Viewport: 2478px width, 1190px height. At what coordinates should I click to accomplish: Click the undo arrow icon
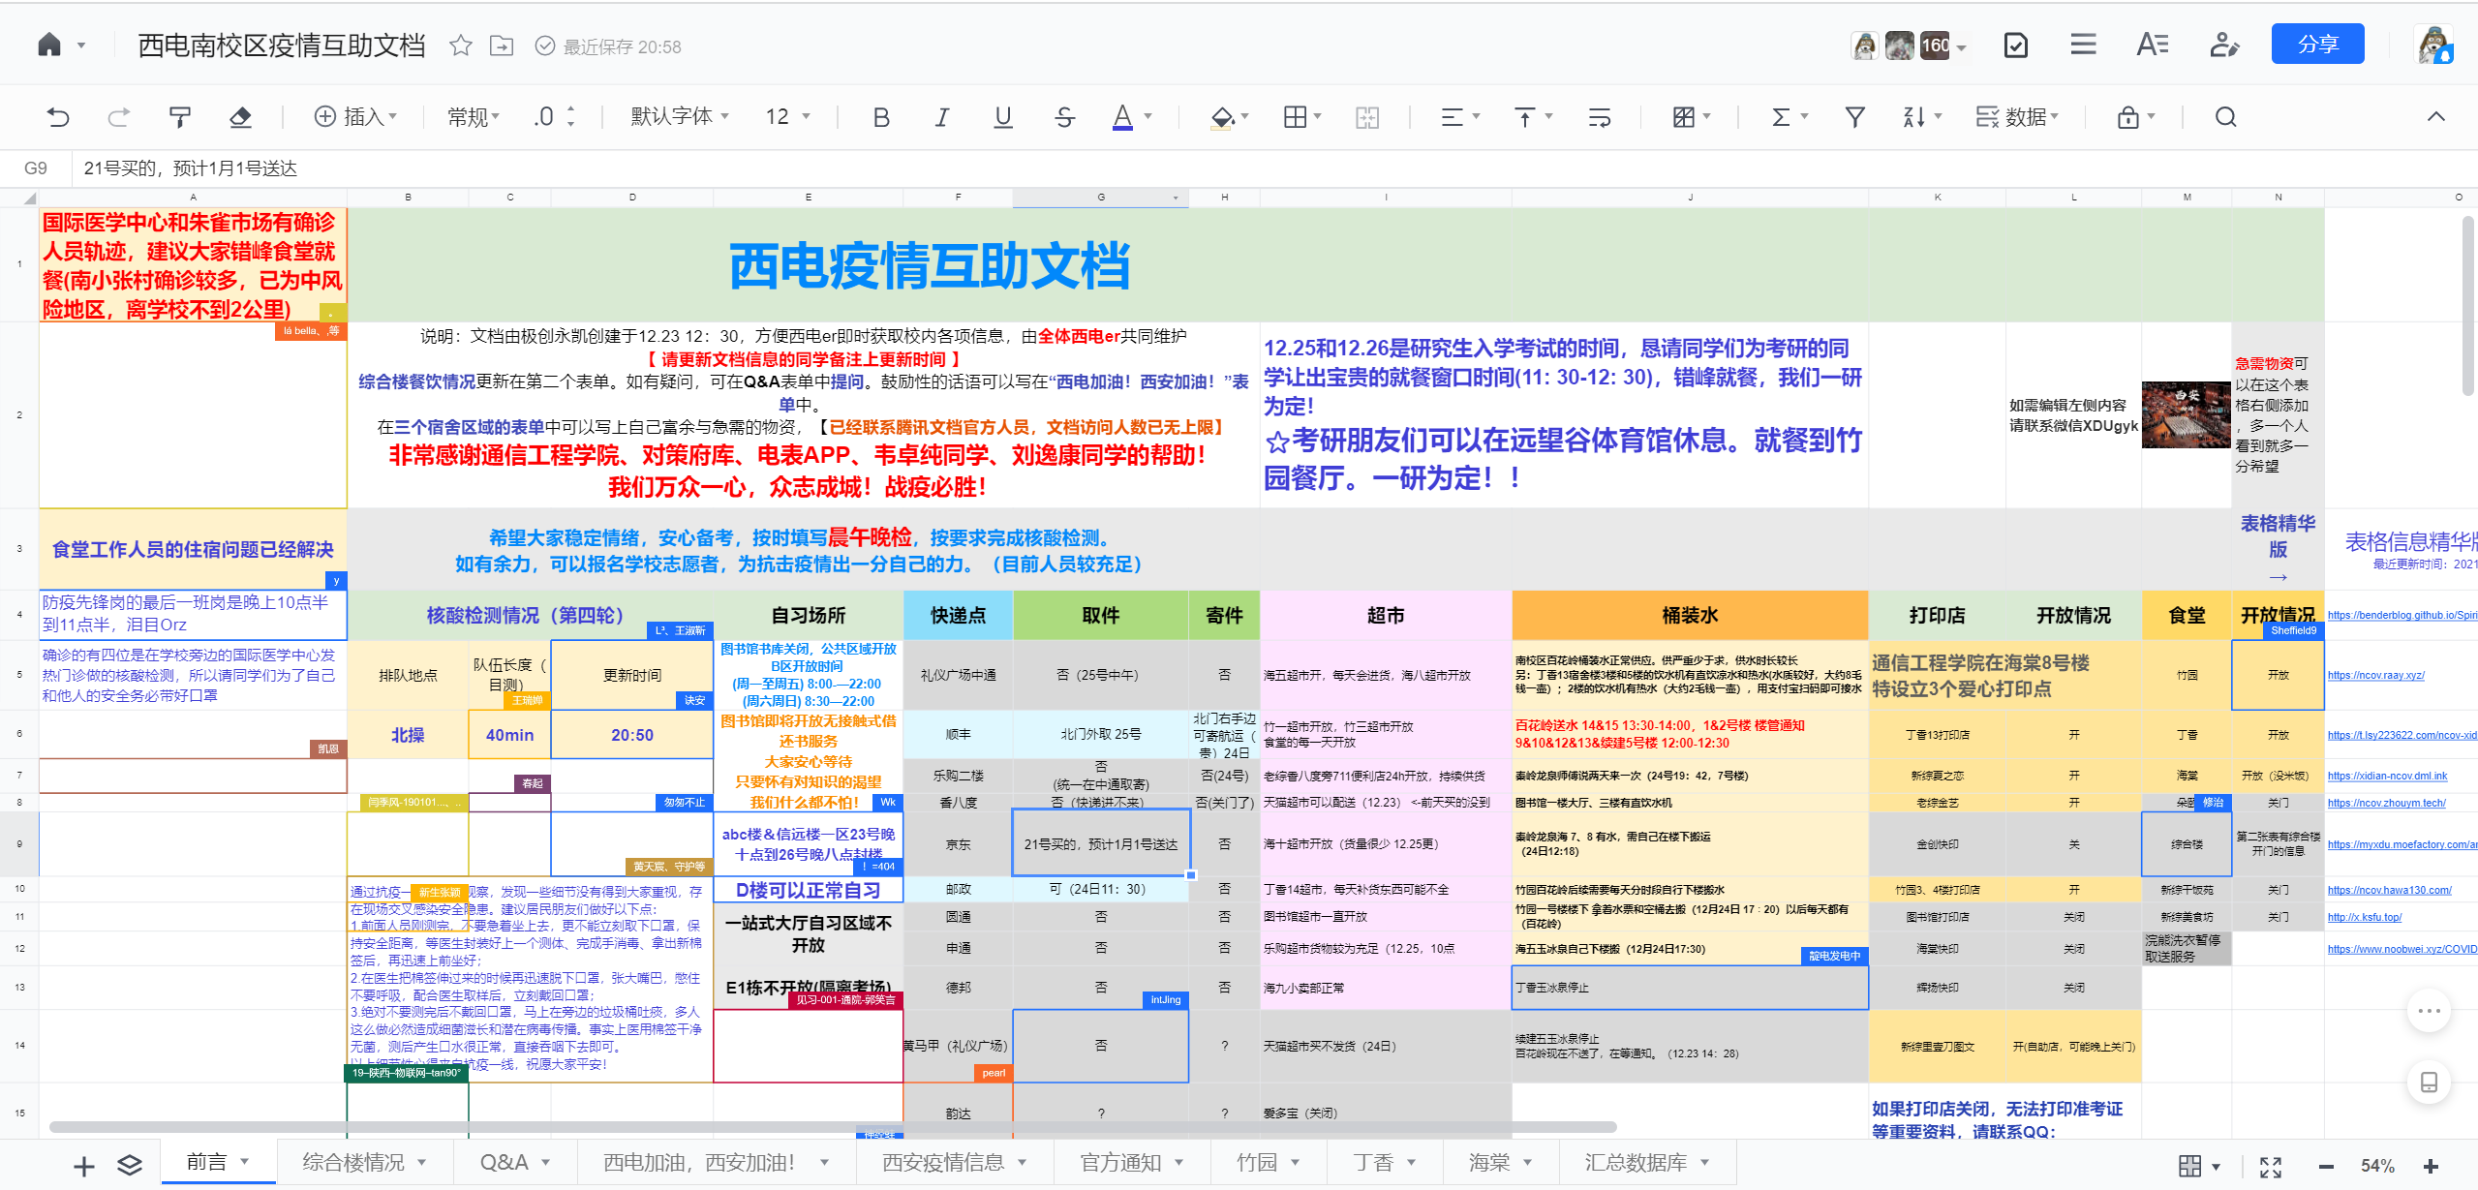[x=58, y=117]
